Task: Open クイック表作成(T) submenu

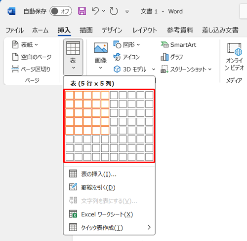Action: click(109, 228)
